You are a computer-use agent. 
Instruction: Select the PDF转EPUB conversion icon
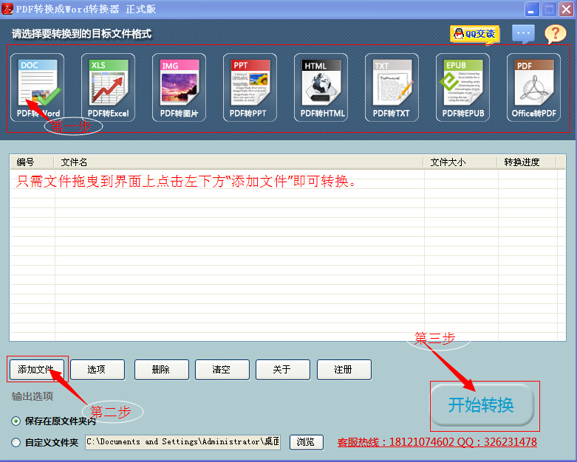[x=462, y=88]
